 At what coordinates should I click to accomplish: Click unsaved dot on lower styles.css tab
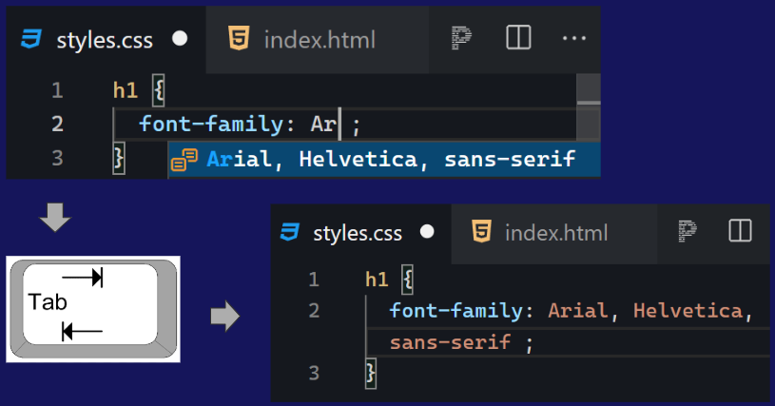427,232
